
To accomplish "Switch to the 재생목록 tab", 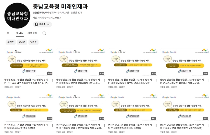I will point(32,33).
